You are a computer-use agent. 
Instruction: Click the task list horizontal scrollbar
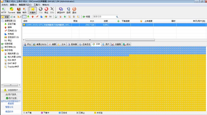(90, 40)
